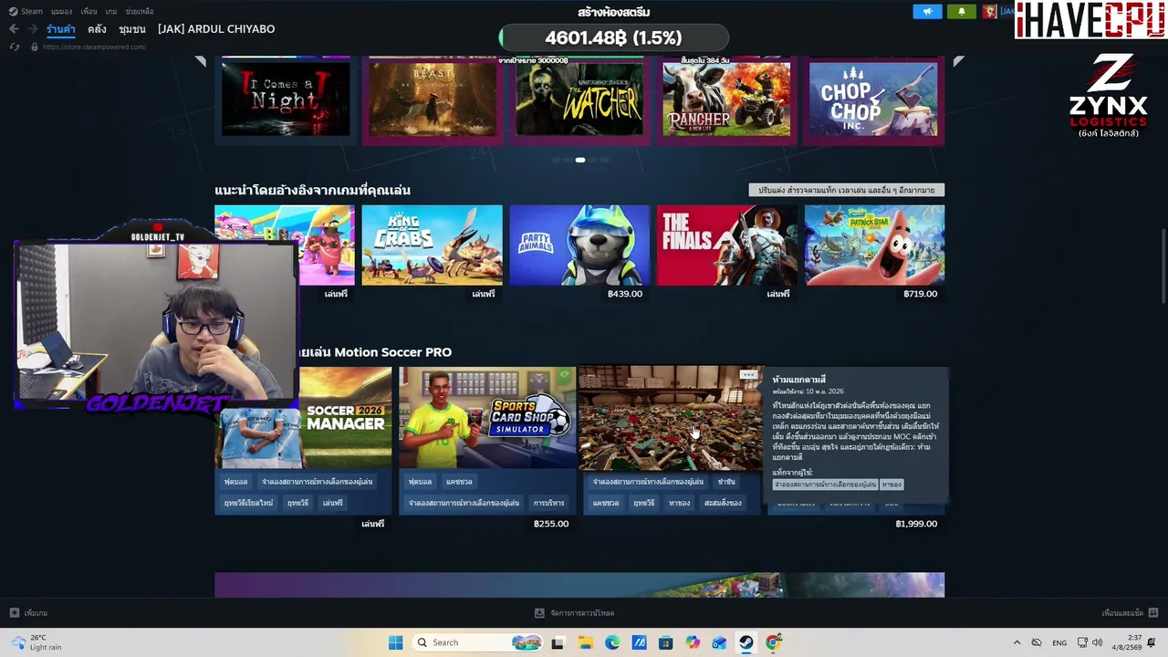
Task: Open the Patrick Star game thumbnail
Action: [874, 245]
